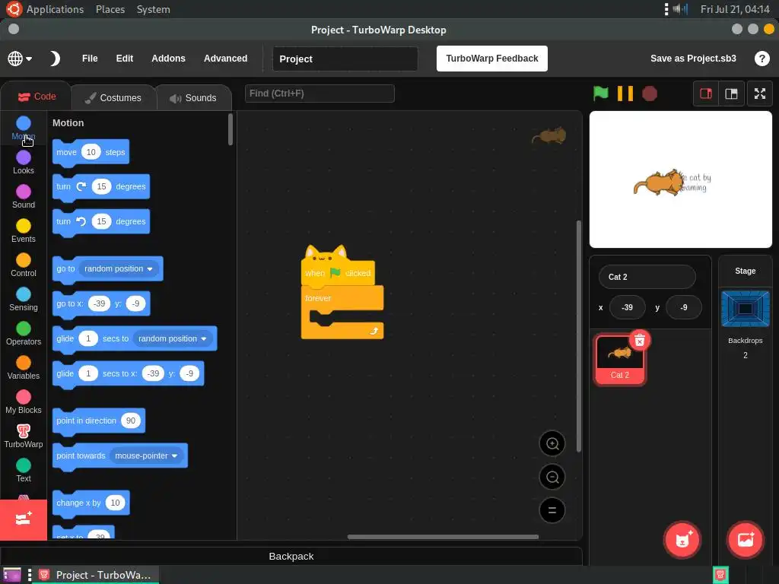Select the Sound block category

pyautogui.click(x=24, y=197)
